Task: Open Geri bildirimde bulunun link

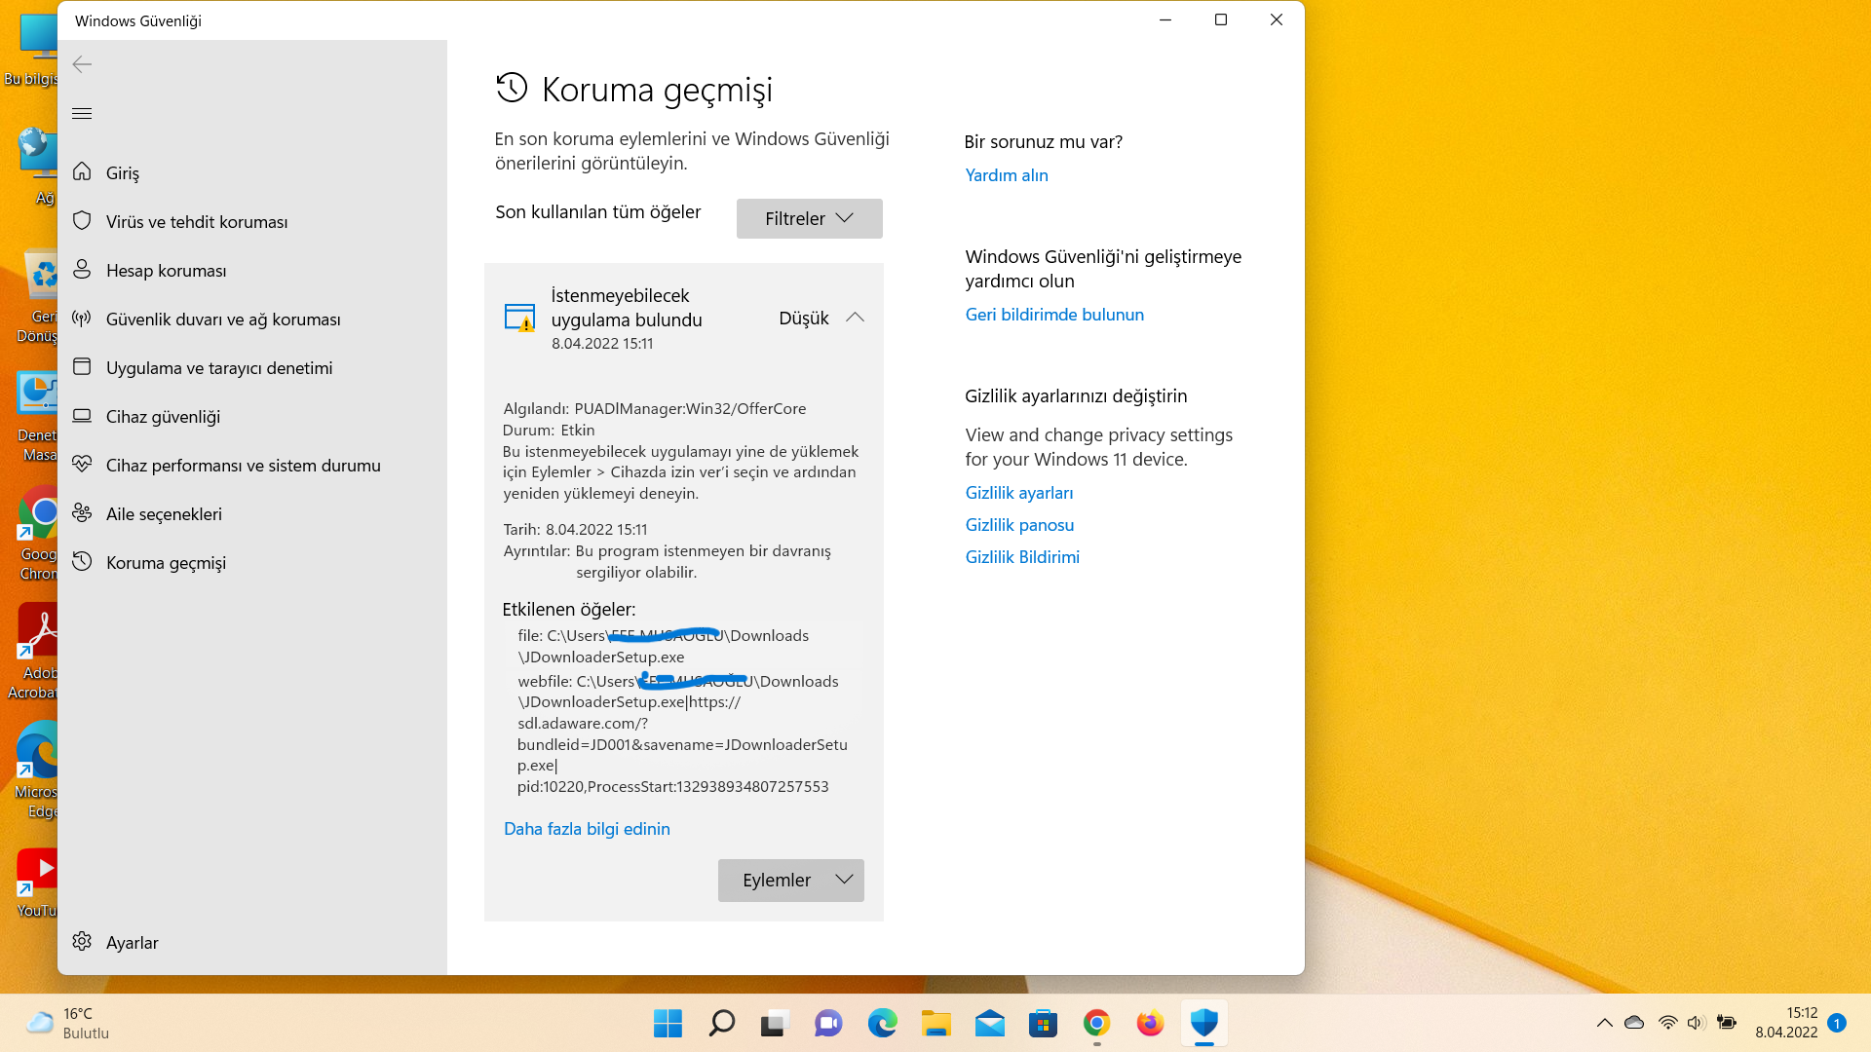Action: [1054, 315]
